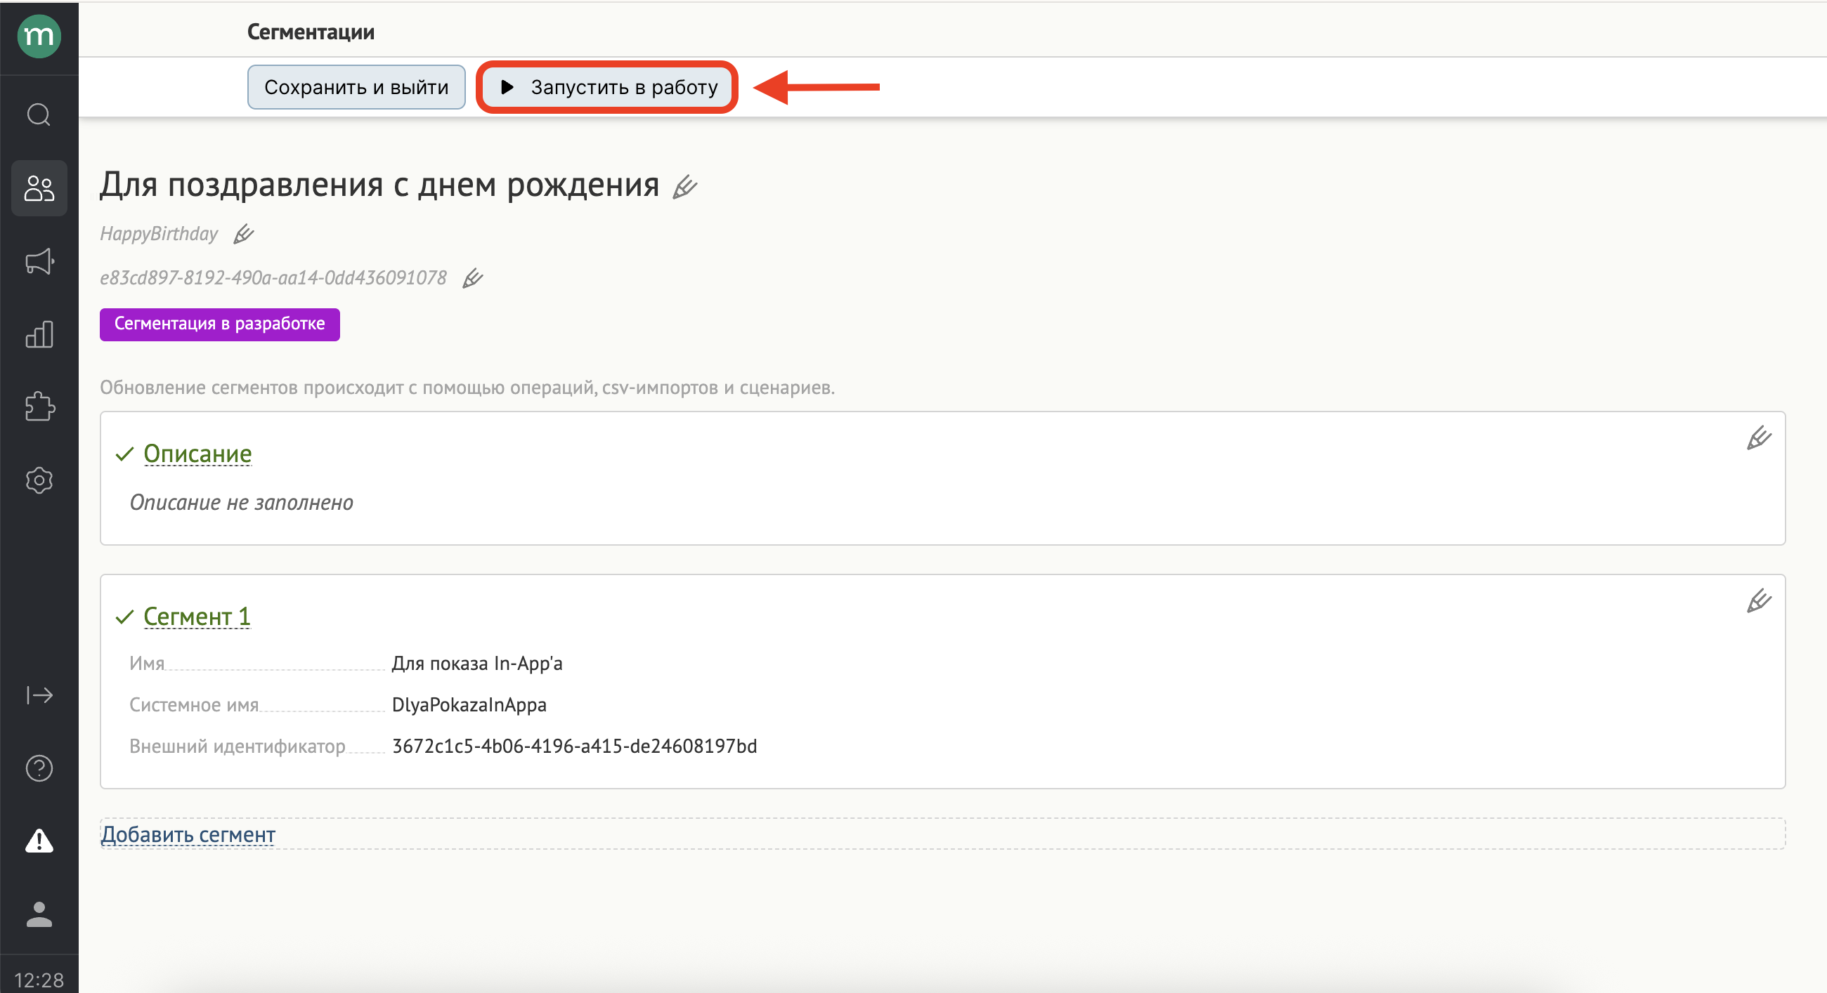The height and width of the screenshot is (993, 1827).
Task: Click the Сегментация в разработке status badge
Action: coord(220,324)
